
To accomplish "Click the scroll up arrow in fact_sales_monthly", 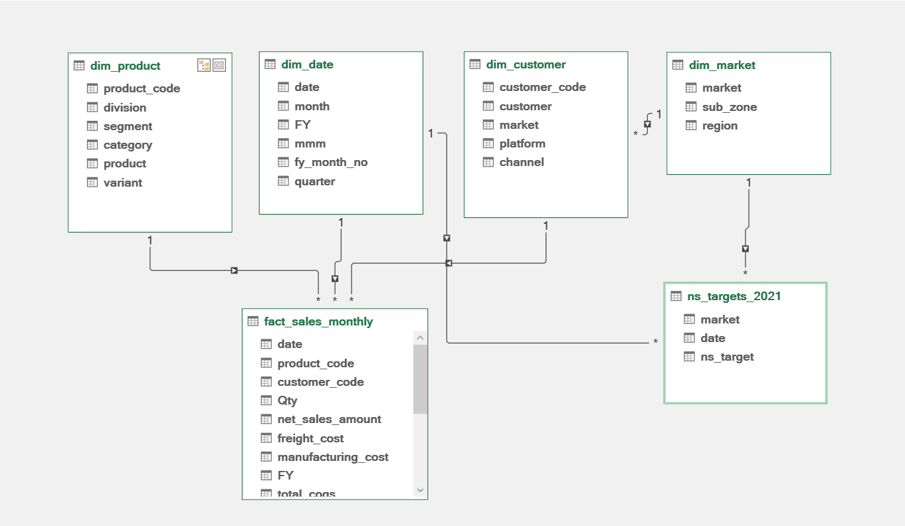I will point(420,338).
